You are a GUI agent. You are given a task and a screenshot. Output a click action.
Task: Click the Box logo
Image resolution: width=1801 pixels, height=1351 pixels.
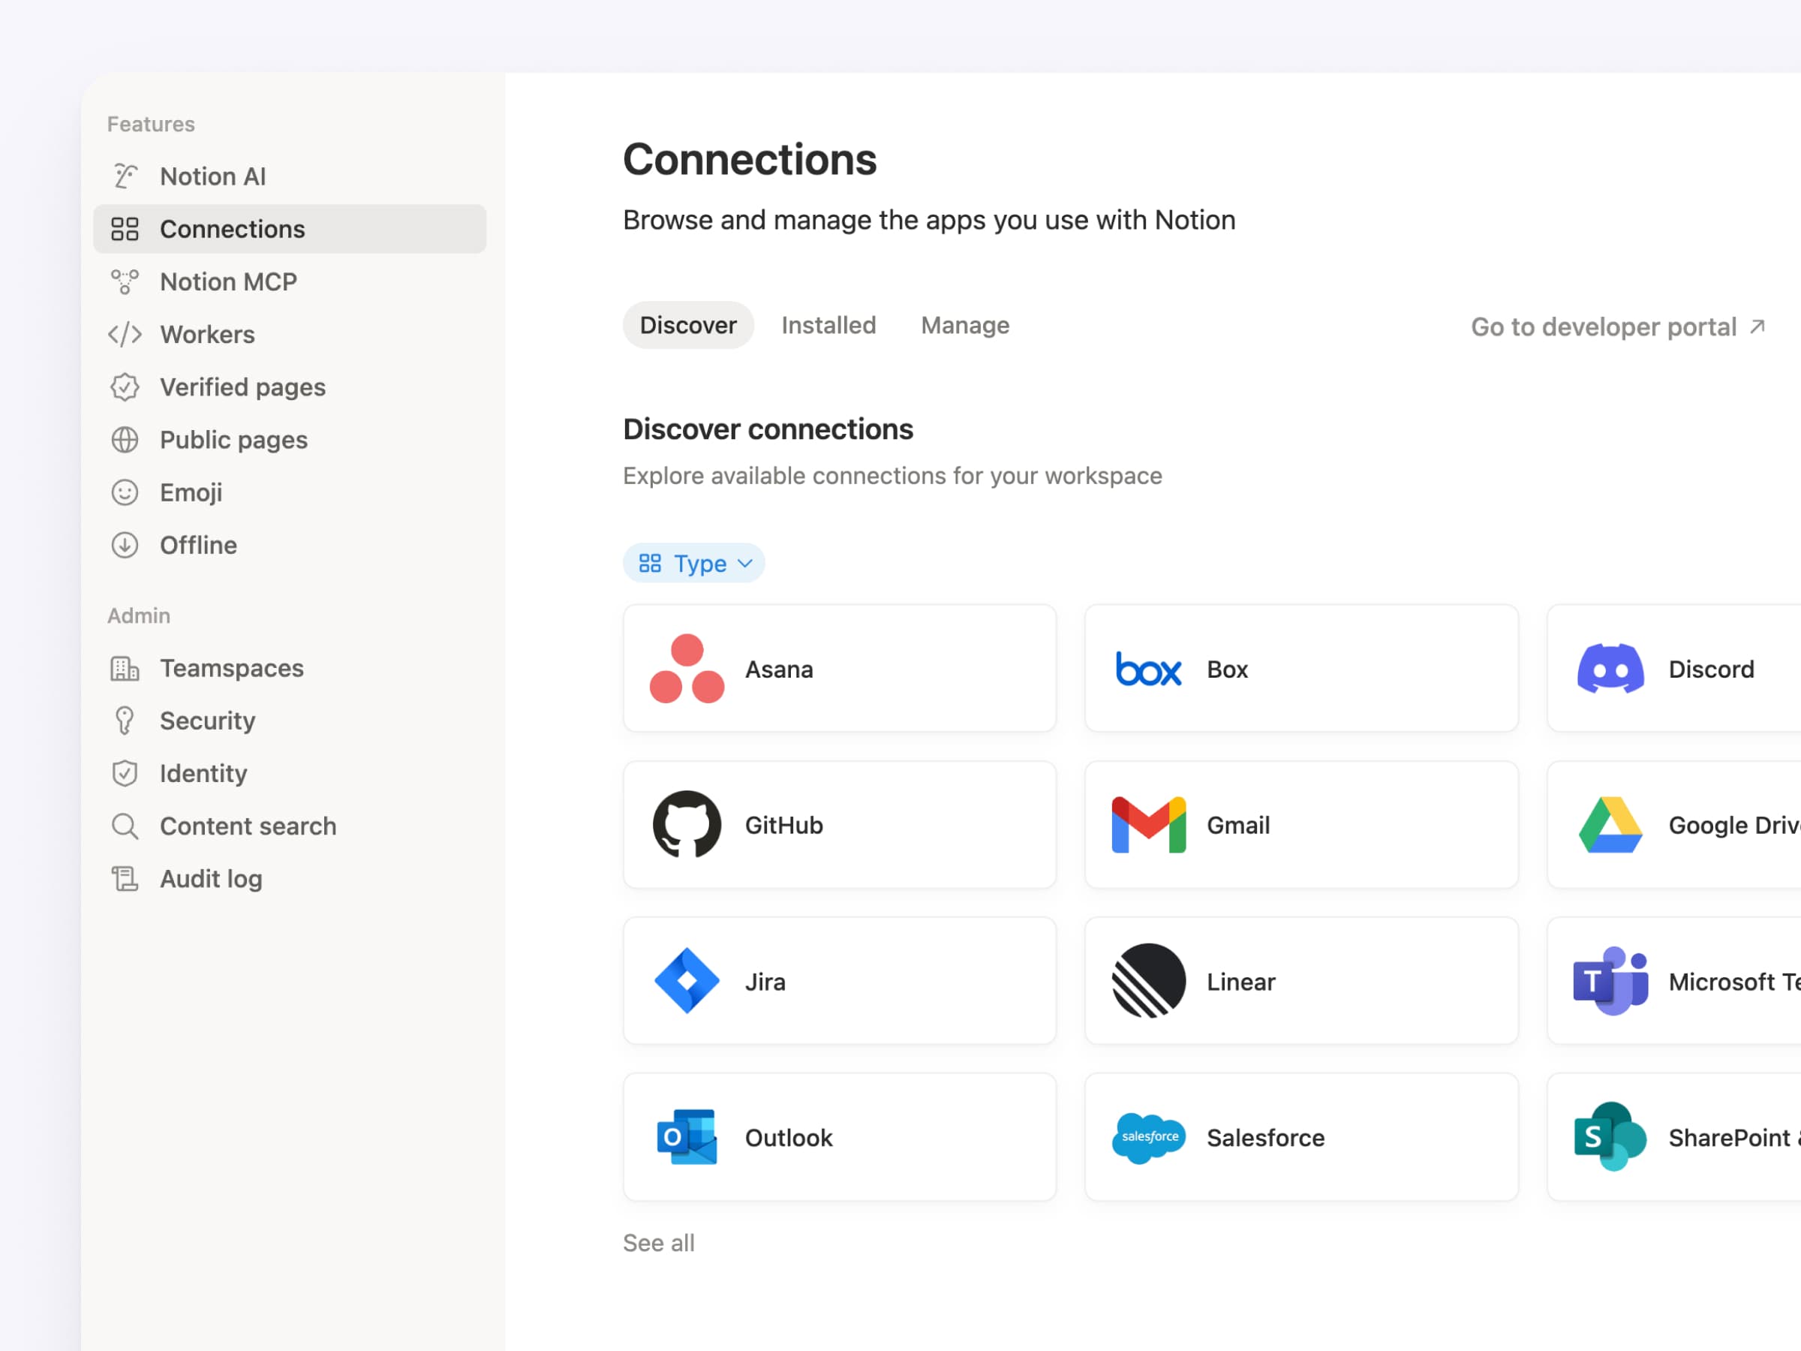click(1148, 669)
